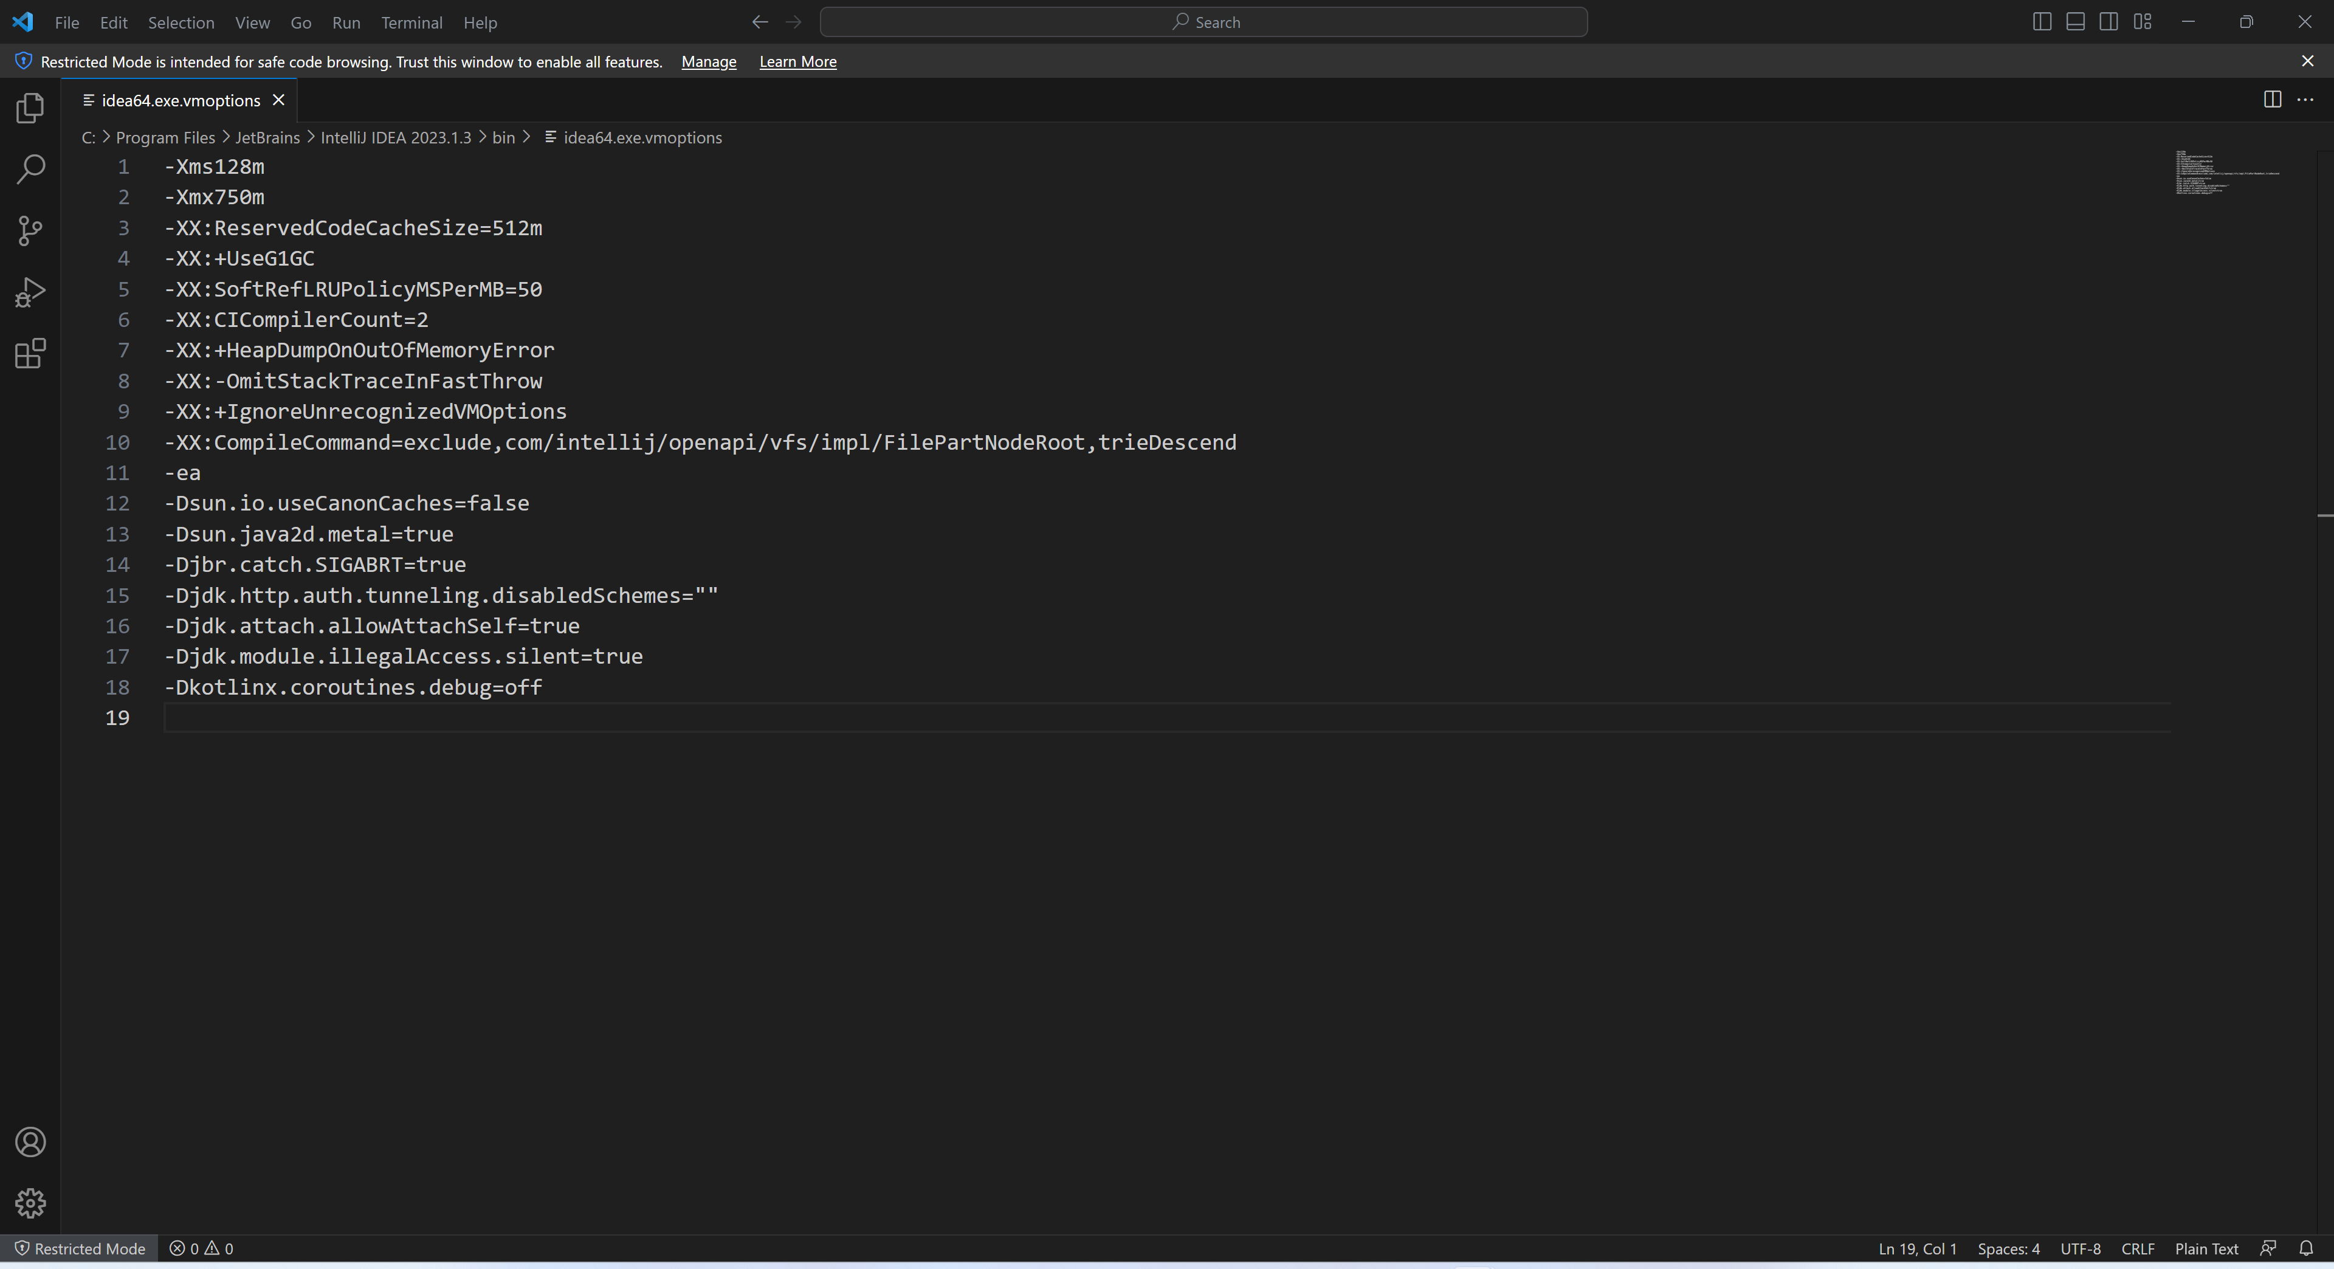Open the View menu
2334x1269 pixels.
coord(252,22)
